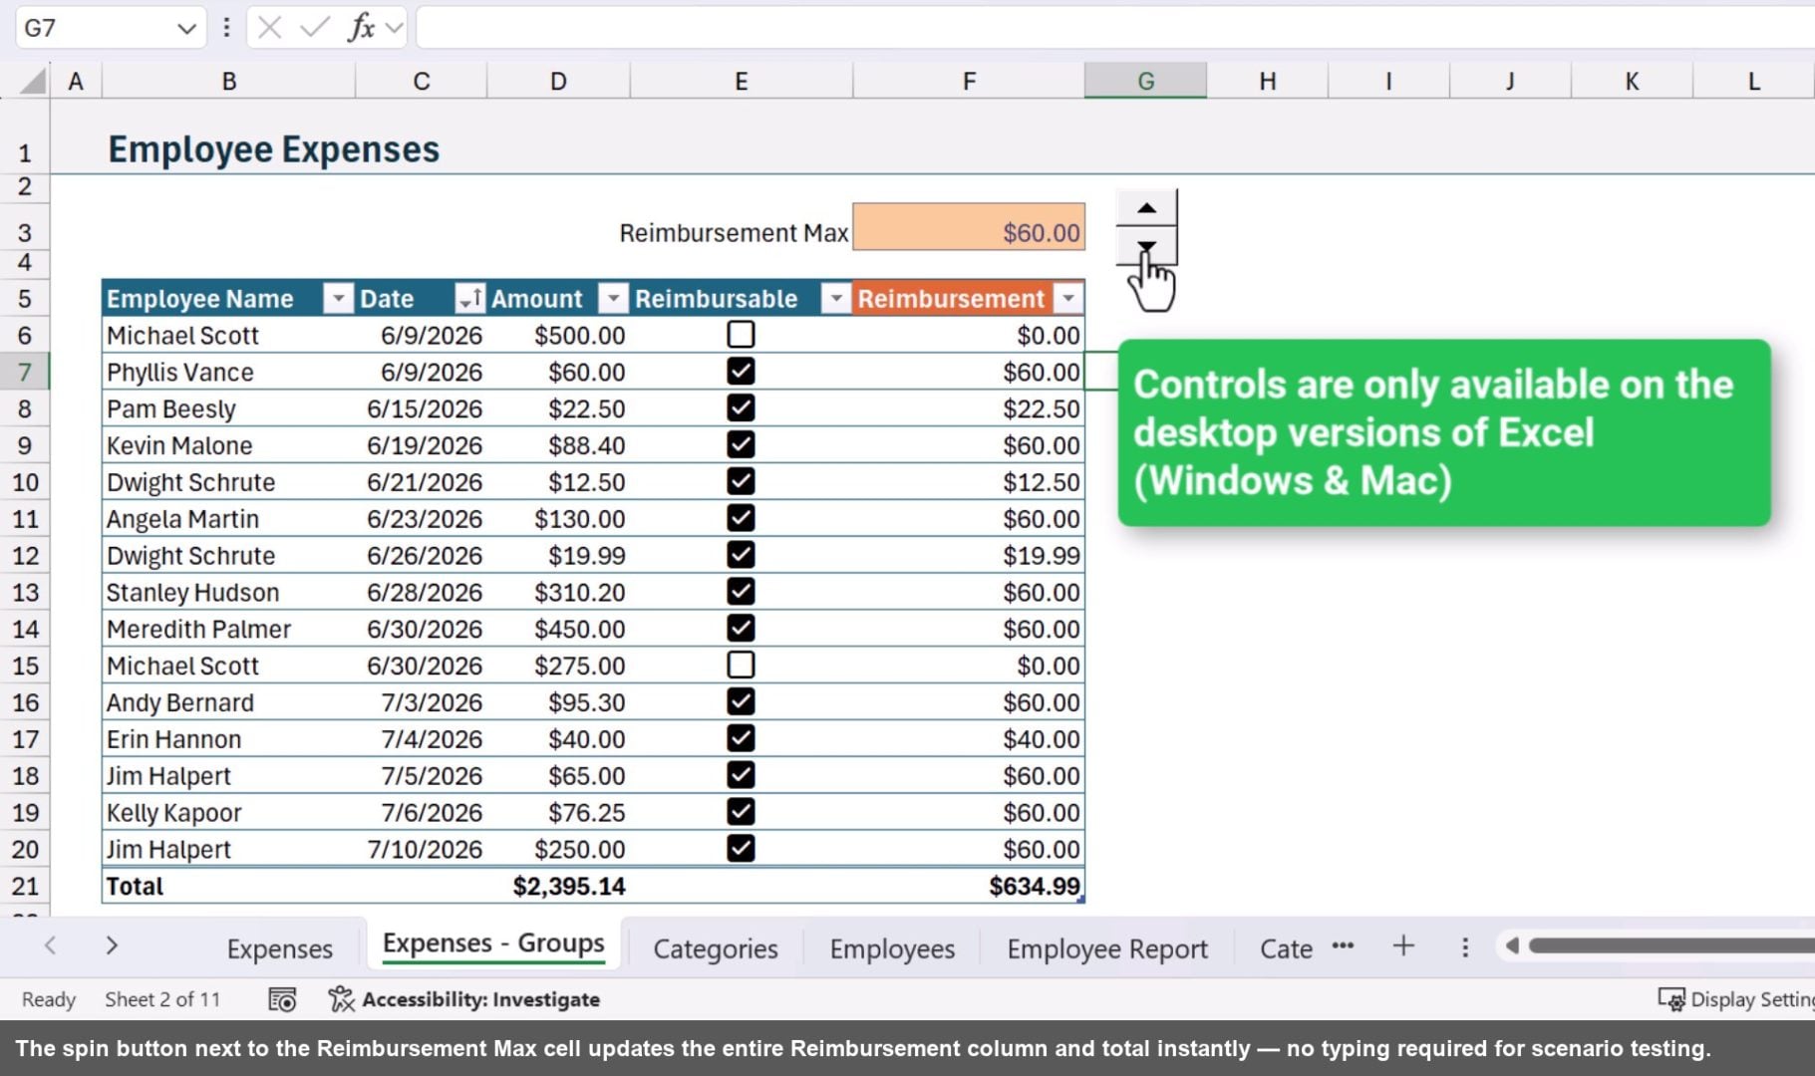1815x1076 pixels.
Task: Select the Expenses - Groups sheet tab
Action: coord(493,943)
